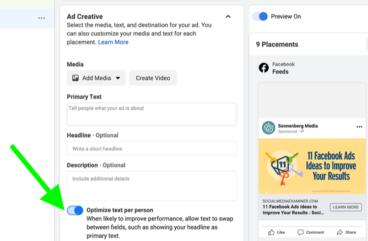Image resolution: width=368 pixels, height=241 pixels.
Task: Toggle Optimize text per person switch
Action: [x=75, y=210]
